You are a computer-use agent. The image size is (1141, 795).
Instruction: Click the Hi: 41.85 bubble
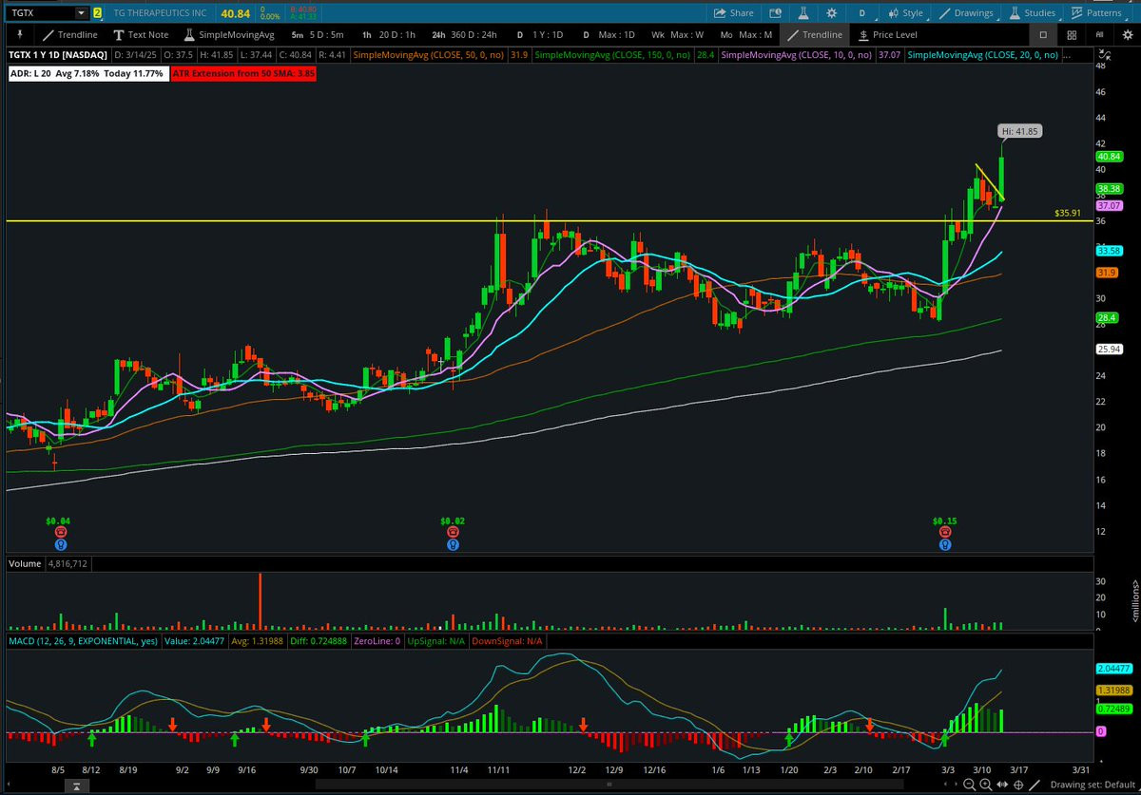[1020, 130]
